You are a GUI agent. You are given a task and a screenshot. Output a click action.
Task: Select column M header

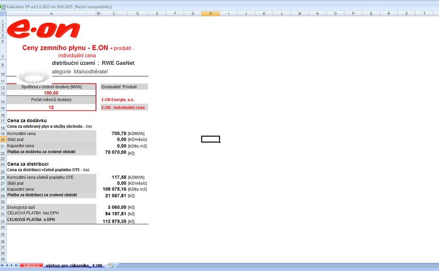(300, 13)
